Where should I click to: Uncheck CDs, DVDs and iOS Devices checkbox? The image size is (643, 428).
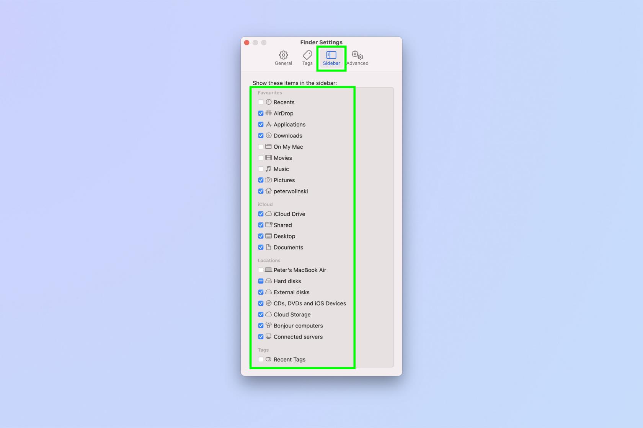261,303
